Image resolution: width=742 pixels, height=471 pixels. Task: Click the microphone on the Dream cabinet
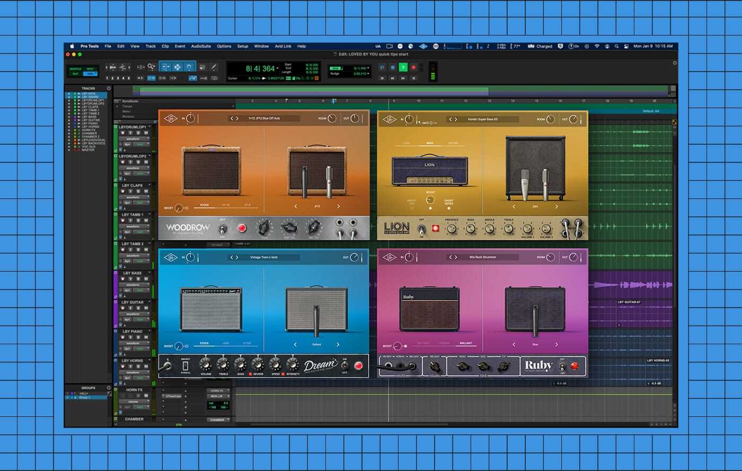(316, 320)
